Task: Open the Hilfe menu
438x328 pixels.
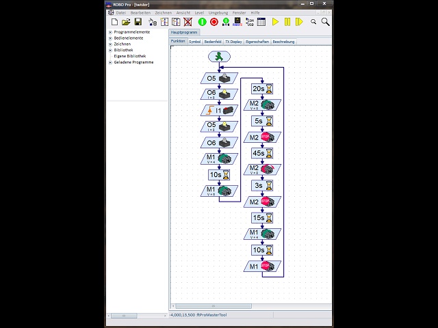Action: (x=255, y=13)
